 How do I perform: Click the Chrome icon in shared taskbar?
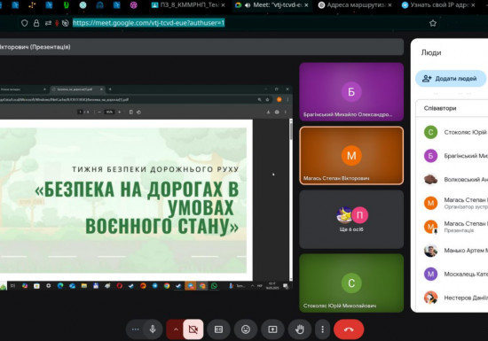coord(167,286)
